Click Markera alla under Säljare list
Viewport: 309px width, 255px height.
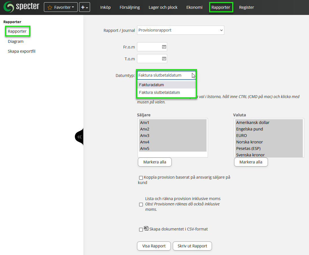(154, 162)
